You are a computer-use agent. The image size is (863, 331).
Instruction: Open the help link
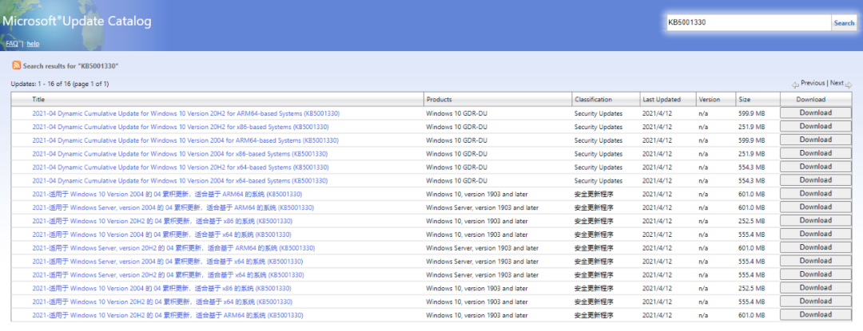(33, 43)
